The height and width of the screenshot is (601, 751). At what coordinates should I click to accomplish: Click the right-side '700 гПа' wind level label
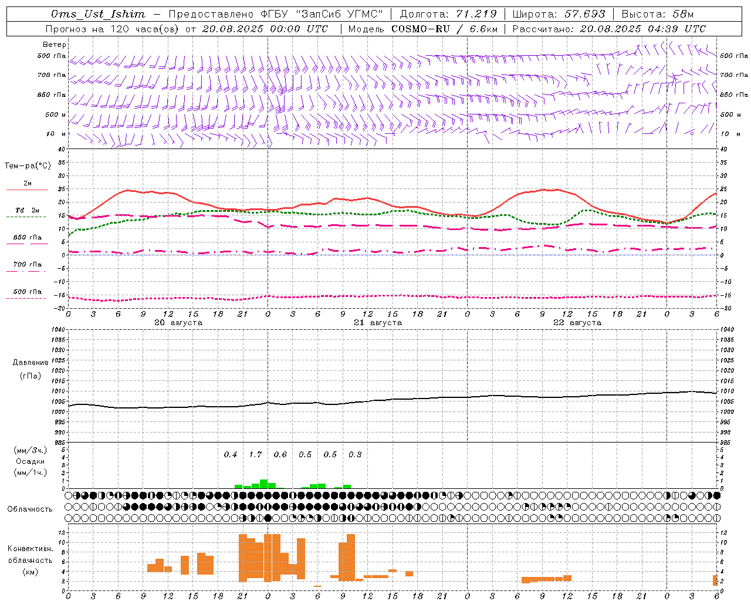click(x=734, y=75)
